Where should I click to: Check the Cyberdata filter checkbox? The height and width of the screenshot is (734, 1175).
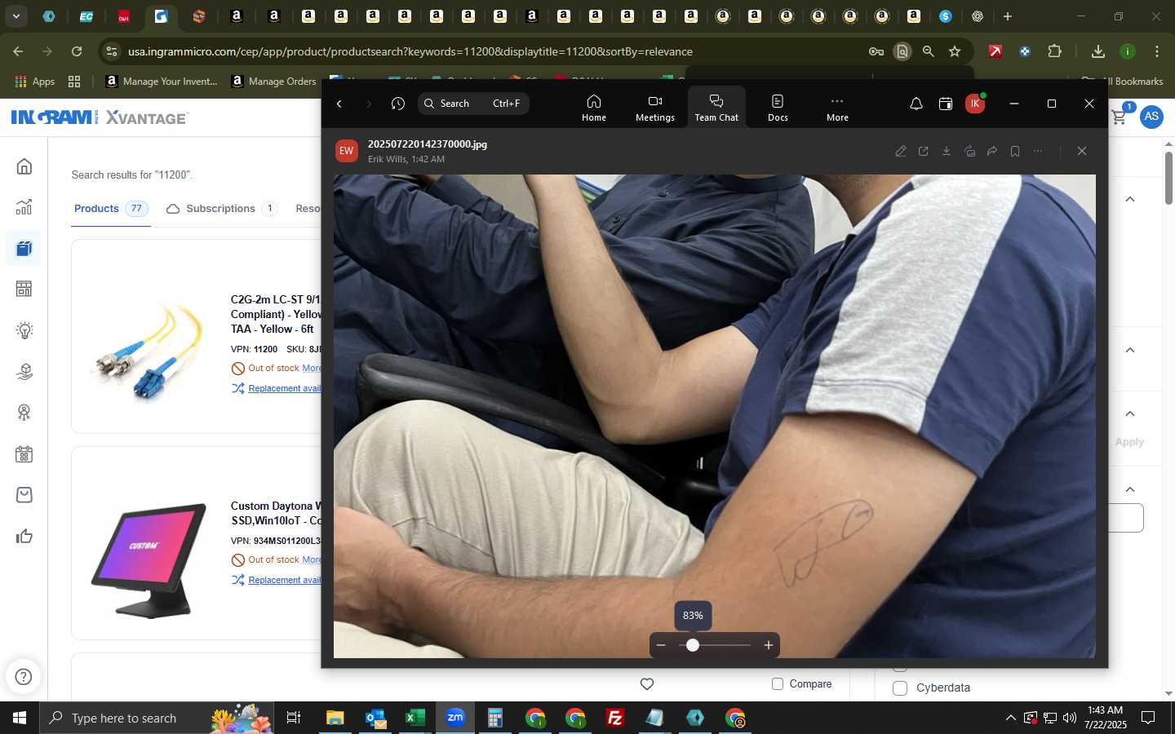[x=900, y=688]
